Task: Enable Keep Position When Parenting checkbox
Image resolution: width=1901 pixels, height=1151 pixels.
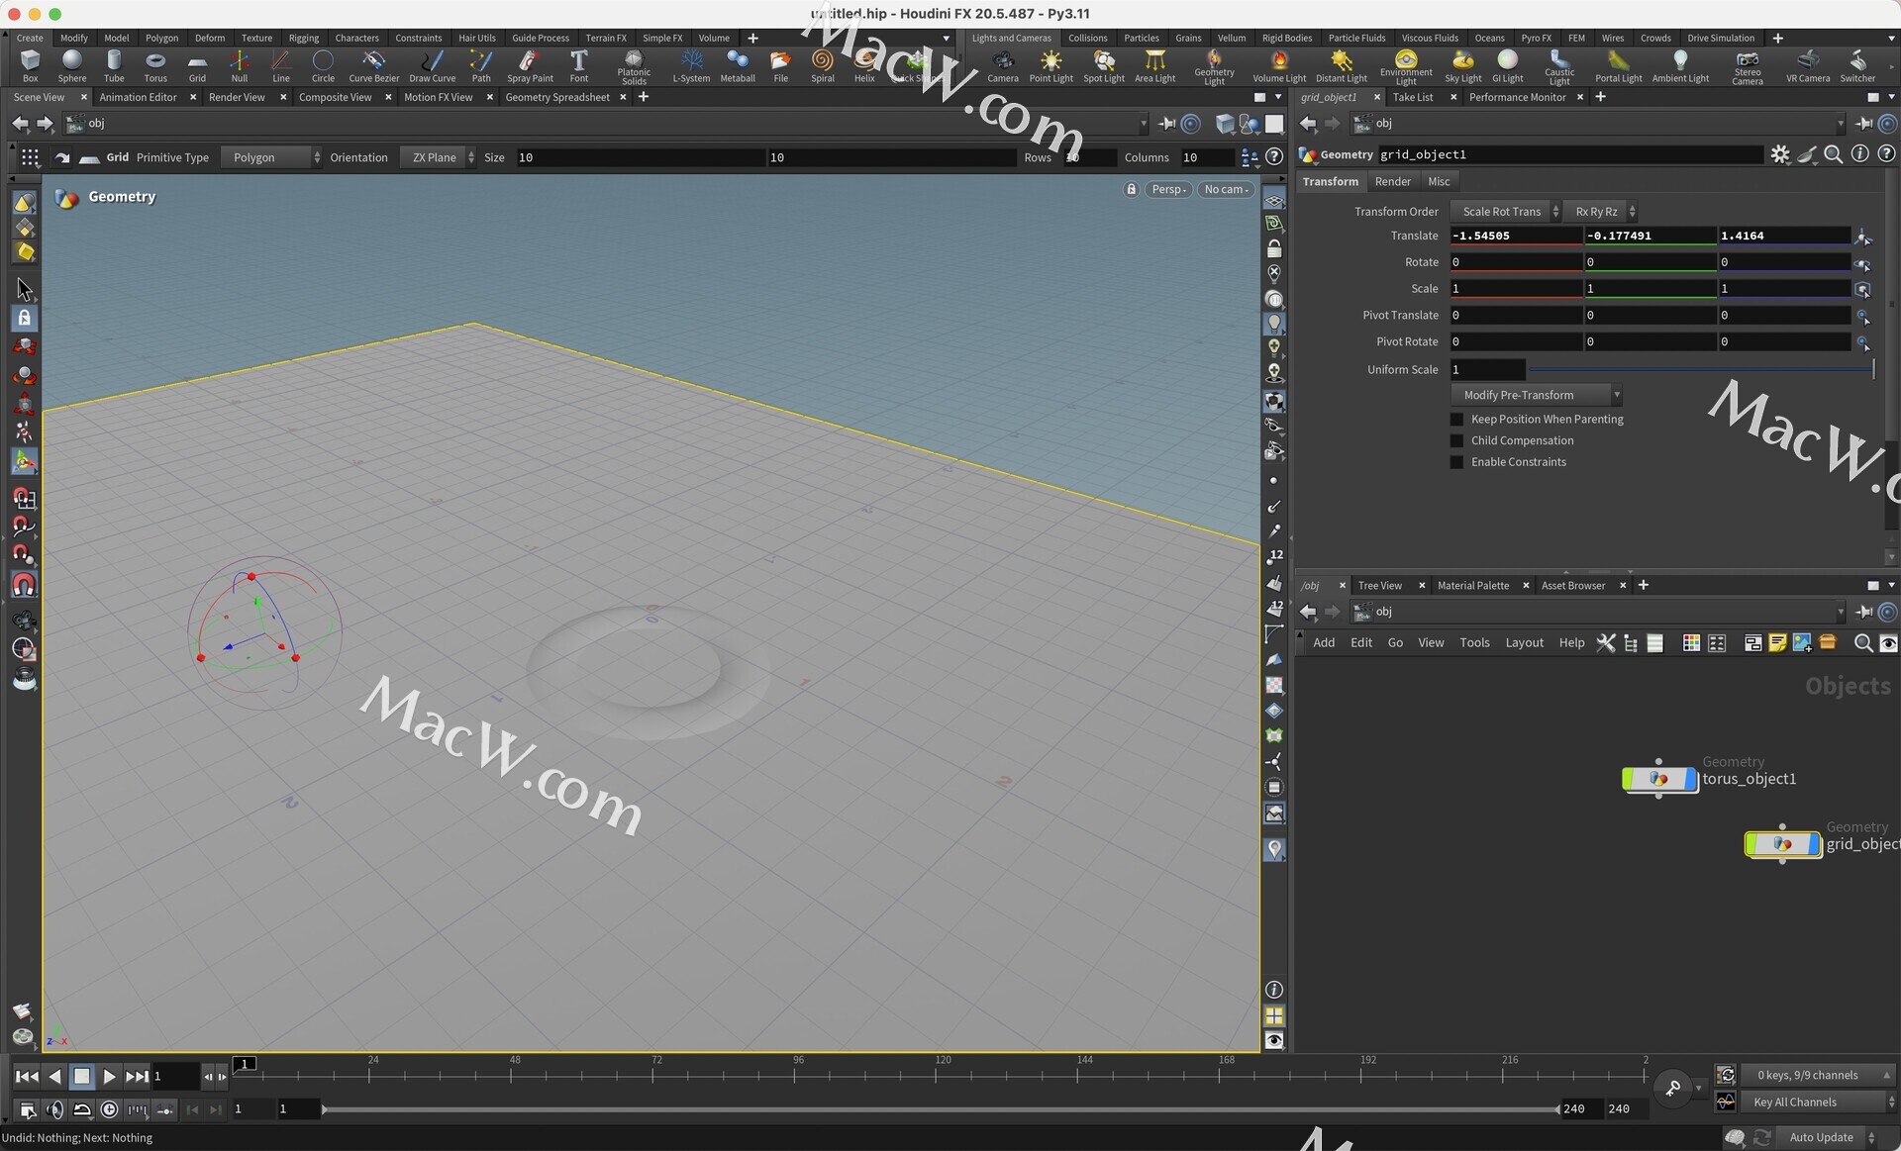Action: point(1456,420)
